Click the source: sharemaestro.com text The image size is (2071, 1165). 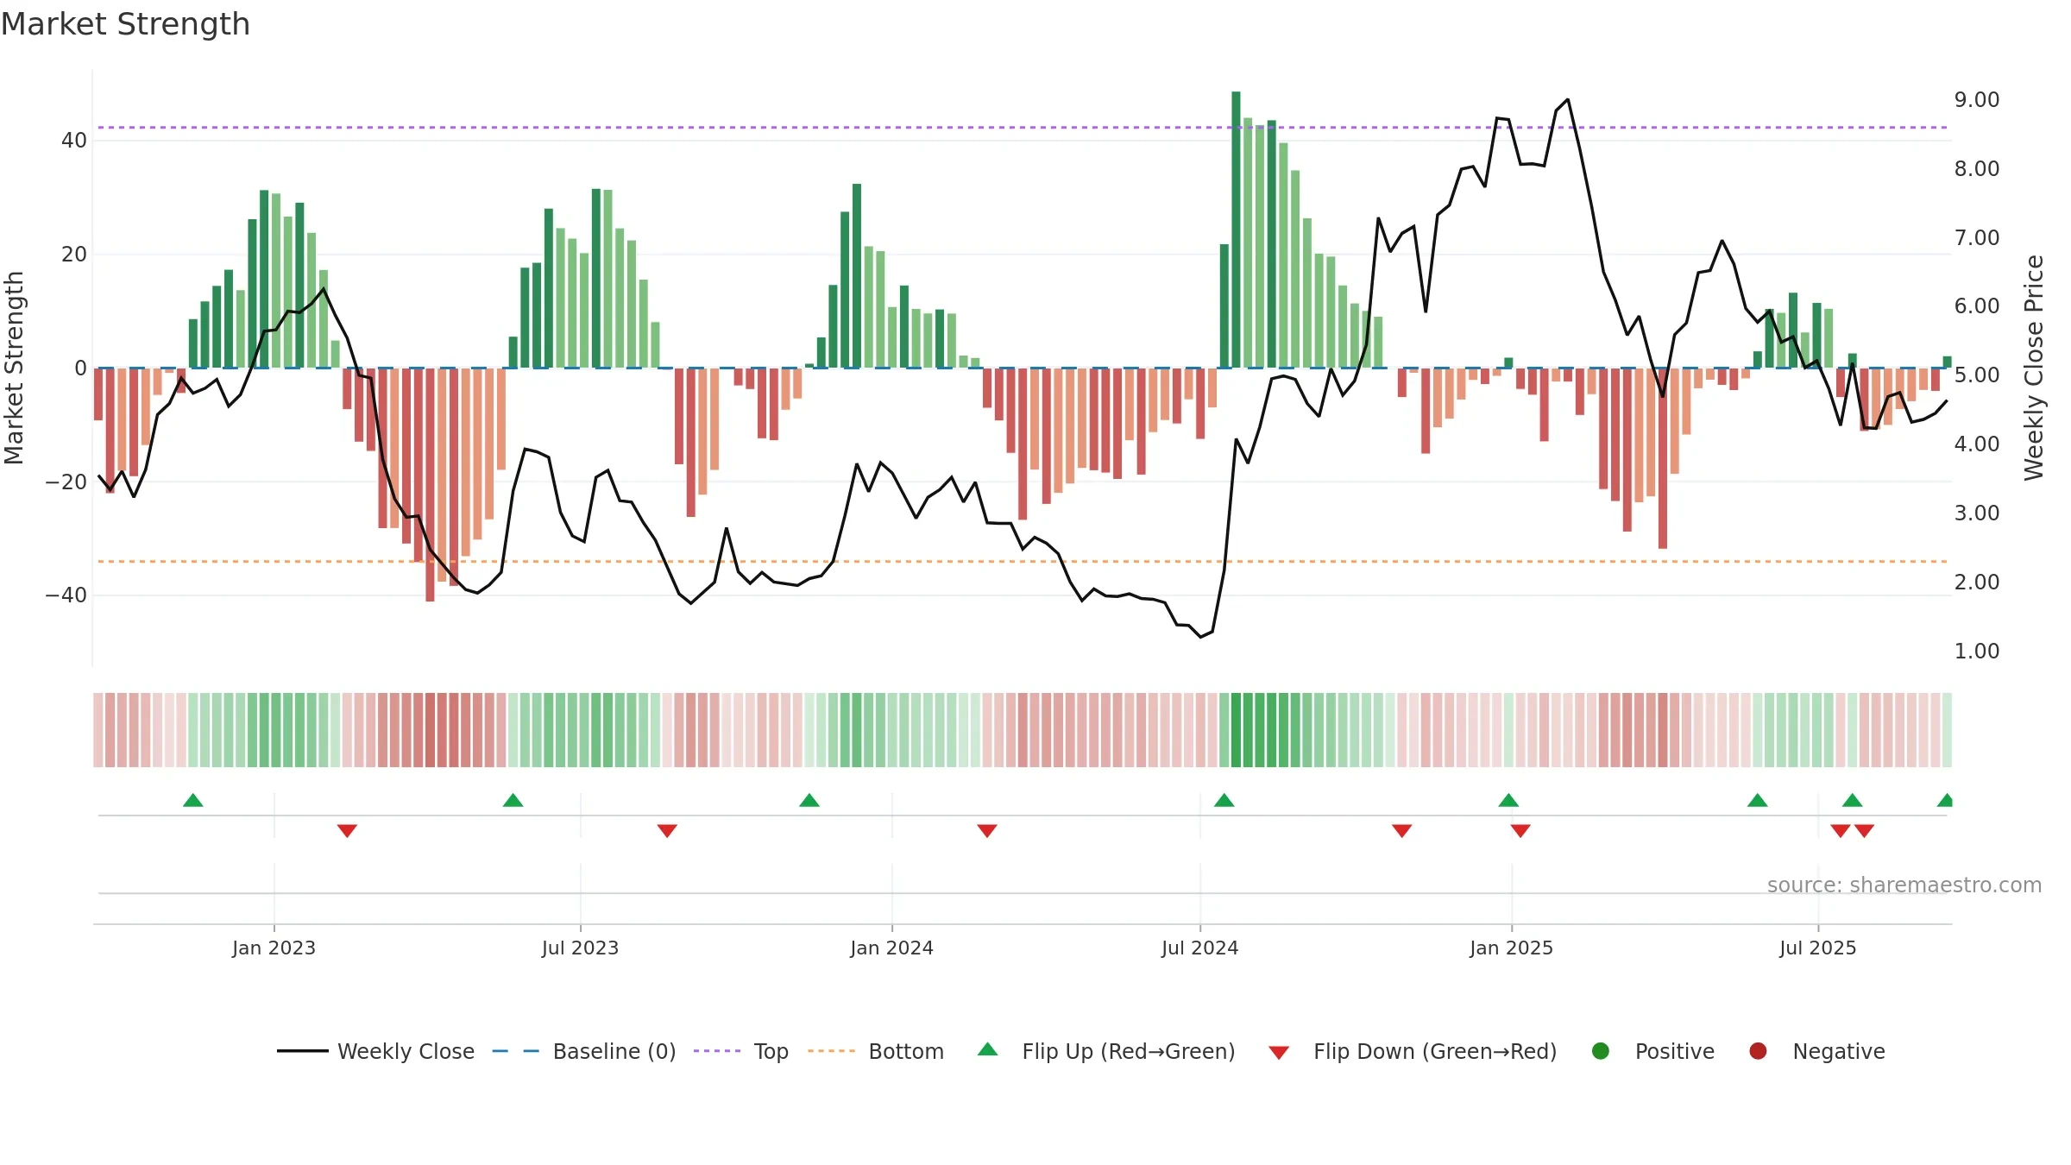(x=1904, y=885)
